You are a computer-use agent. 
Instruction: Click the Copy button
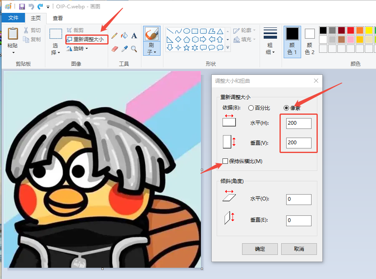(x=32, y=39)
